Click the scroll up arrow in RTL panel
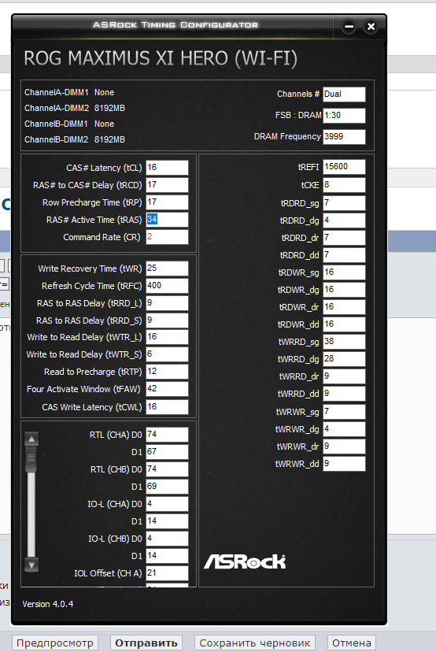Image resolution: width=436 pixels, height=652 pixels. (x=31, y=439)
